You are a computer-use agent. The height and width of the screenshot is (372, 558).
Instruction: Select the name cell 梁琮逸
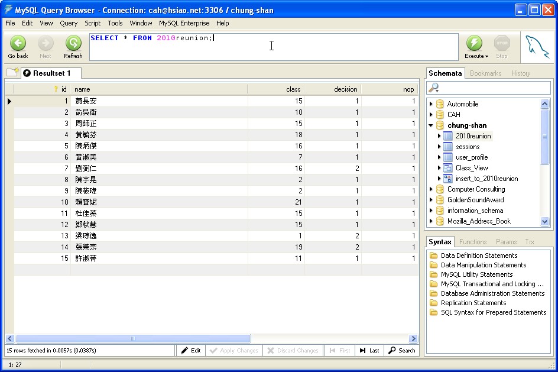pos(159,235)
